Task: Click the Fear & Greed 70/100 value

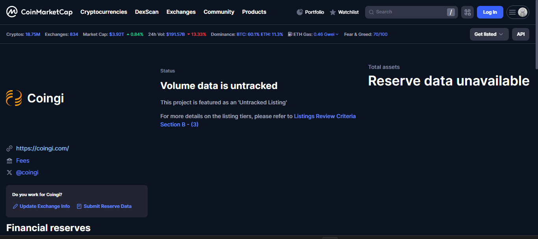Action: (380, 34)
